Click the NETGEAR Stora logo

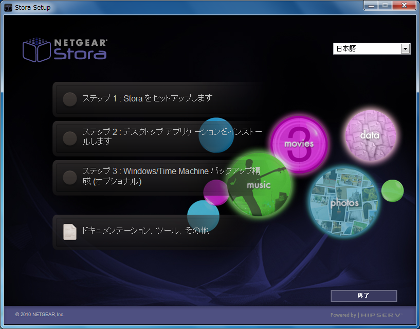click(65, 49)
